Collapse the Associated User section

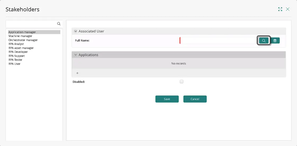point(75,31)
